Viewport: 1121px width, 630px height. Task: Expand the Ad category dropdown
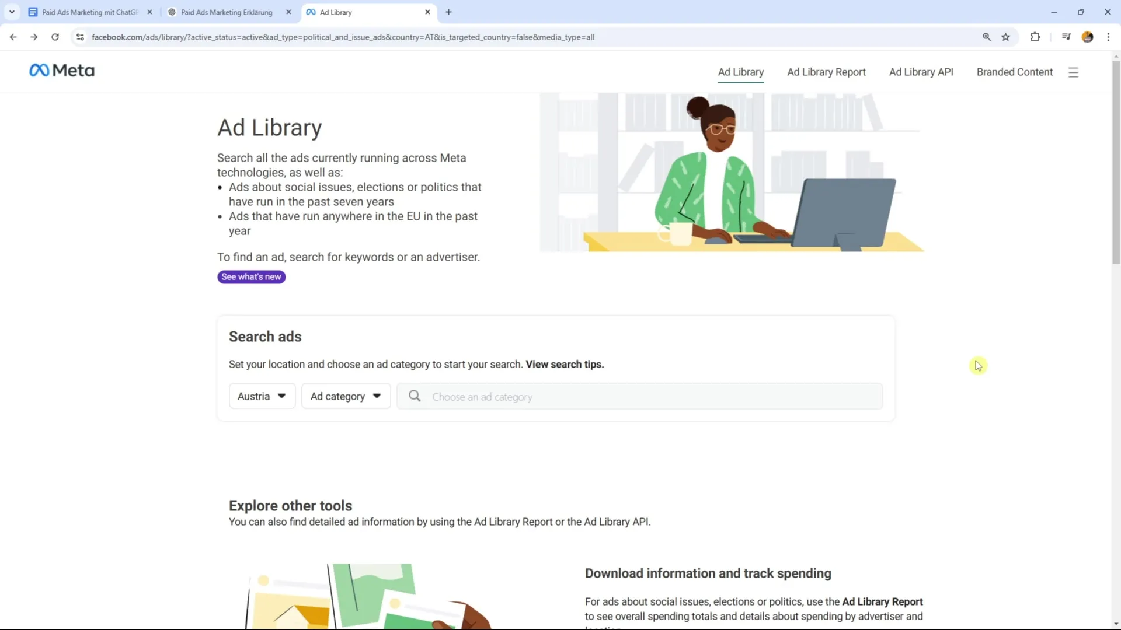pos(346,396)
